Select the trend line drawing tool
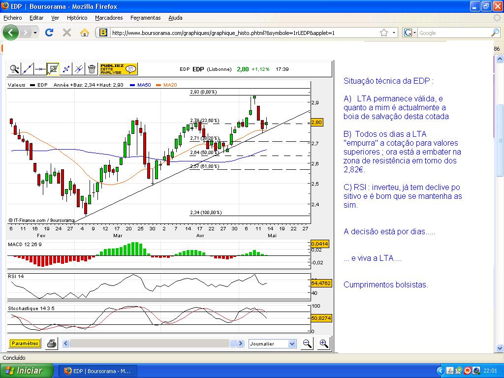 click(28, 69)
